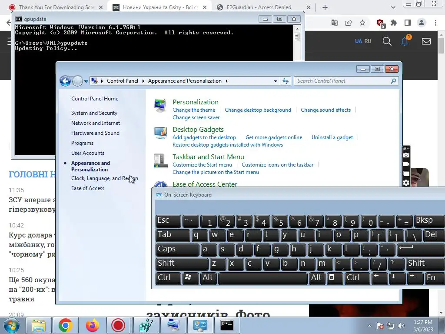
Task: Click the uBlock extension shield icon
Action: [380, 23]
